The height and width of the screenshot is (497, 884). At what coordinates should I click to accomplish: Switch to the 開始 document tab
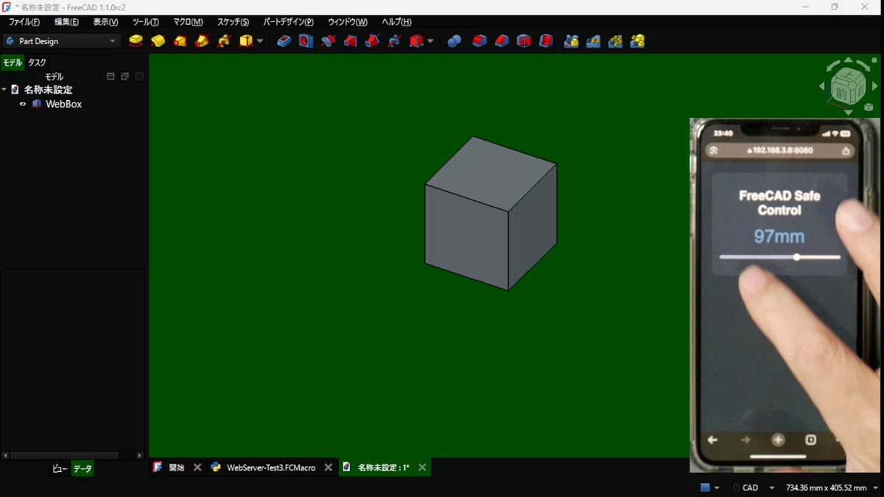tap(177, 468)
